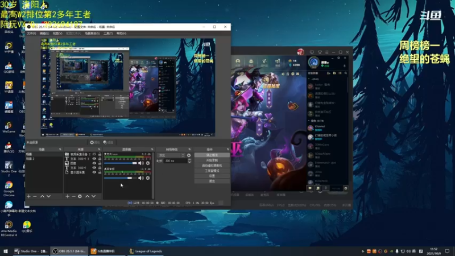The image size is (455, 256).
Task: Toggle lock on 显示器采集 source
Action: pyautogui.click(x=100, y=172)
